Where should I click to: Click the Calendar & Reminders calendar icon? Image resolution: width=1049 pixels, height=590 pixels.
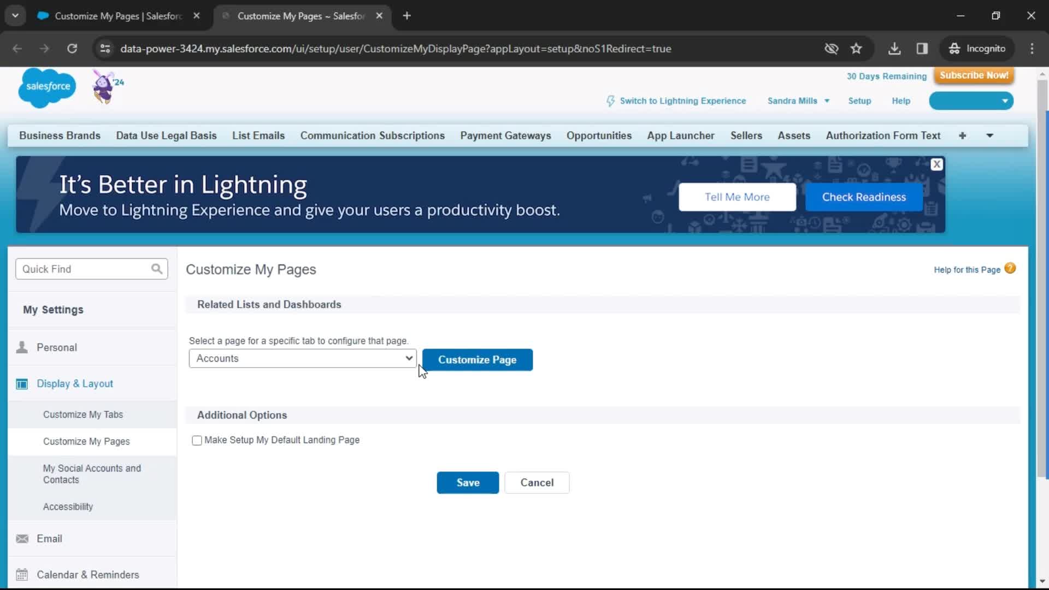tap(22, 575)
